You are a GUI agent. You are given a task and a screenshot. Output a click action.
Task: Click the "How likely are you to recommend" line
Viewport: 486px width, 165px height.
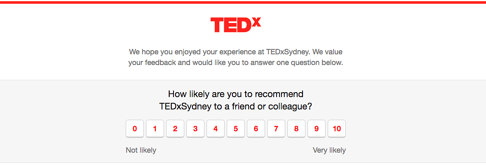coord(236,94)
